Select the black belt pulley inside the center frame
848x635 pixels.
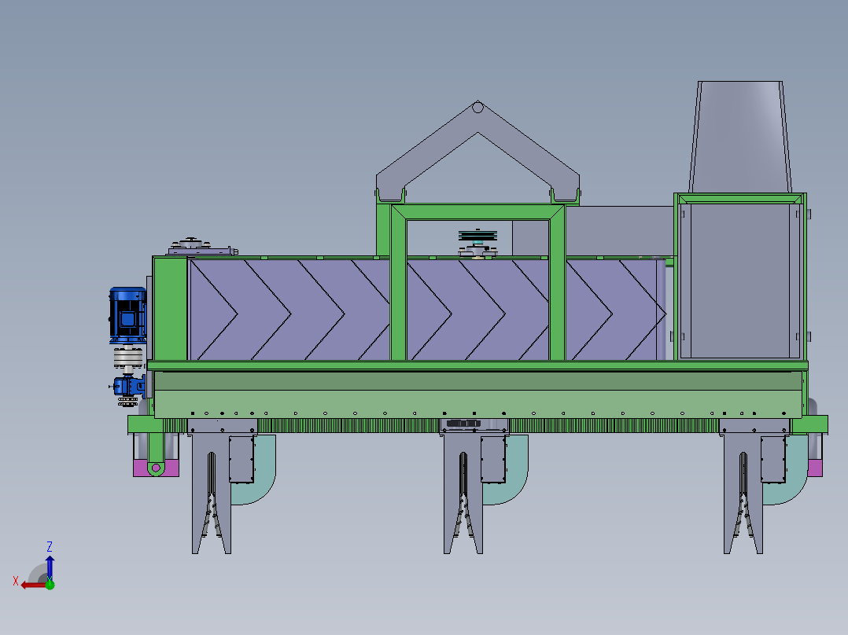477,236
